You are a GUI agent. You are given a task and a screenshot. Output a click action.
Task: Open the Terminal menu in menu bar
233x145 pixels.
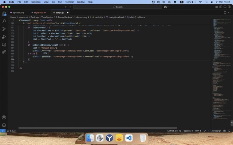pos(69,2)
